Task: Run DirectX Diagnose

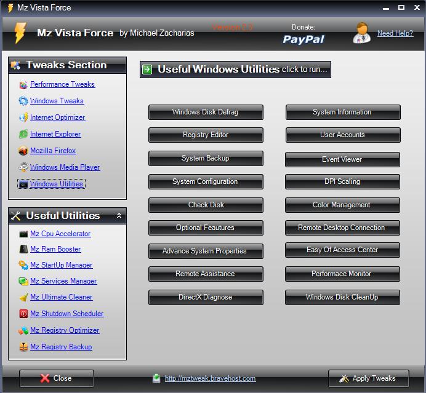Action: (x=206, y=297)
